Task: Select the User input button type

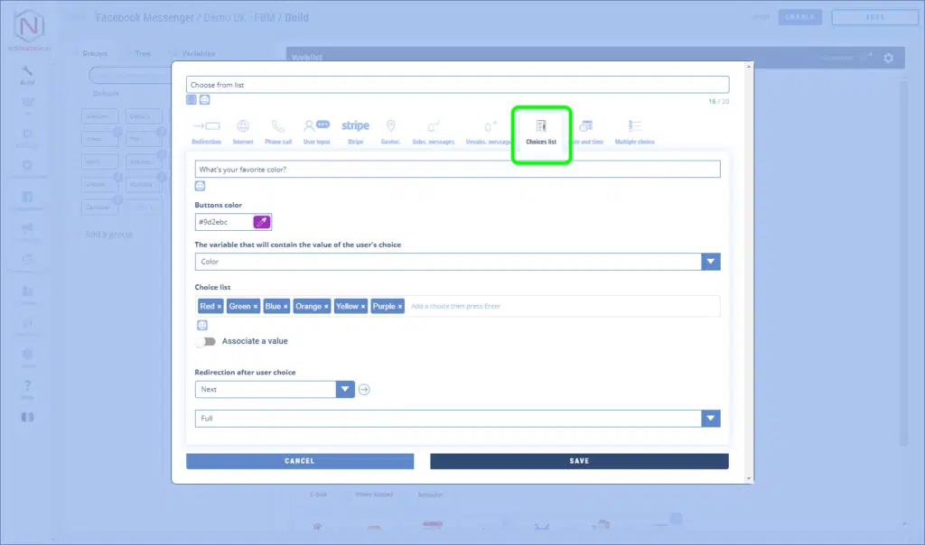Action: click(x=316, y=131)
